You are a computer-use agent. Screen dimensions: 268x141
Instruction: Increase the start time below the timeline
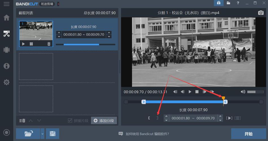(166, 116)
